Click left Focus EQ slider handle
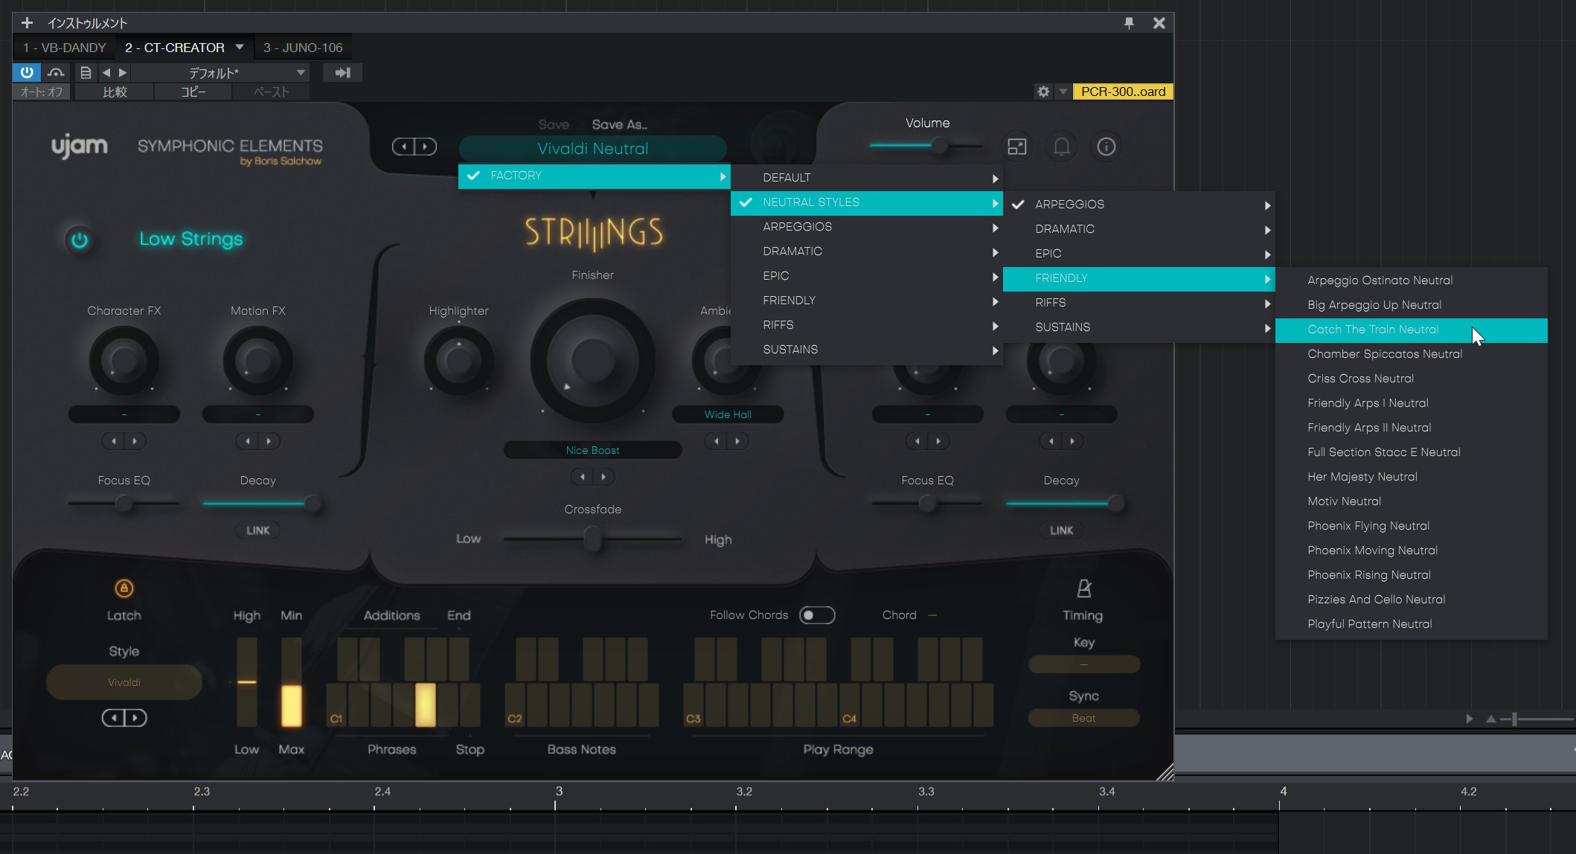 point(124,504)
